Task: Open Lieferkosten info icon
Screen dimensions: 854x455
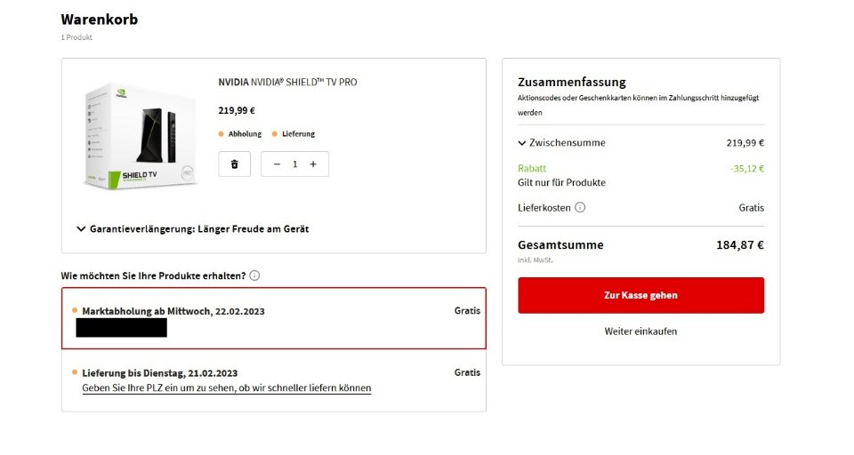Action: click(580, 207)
